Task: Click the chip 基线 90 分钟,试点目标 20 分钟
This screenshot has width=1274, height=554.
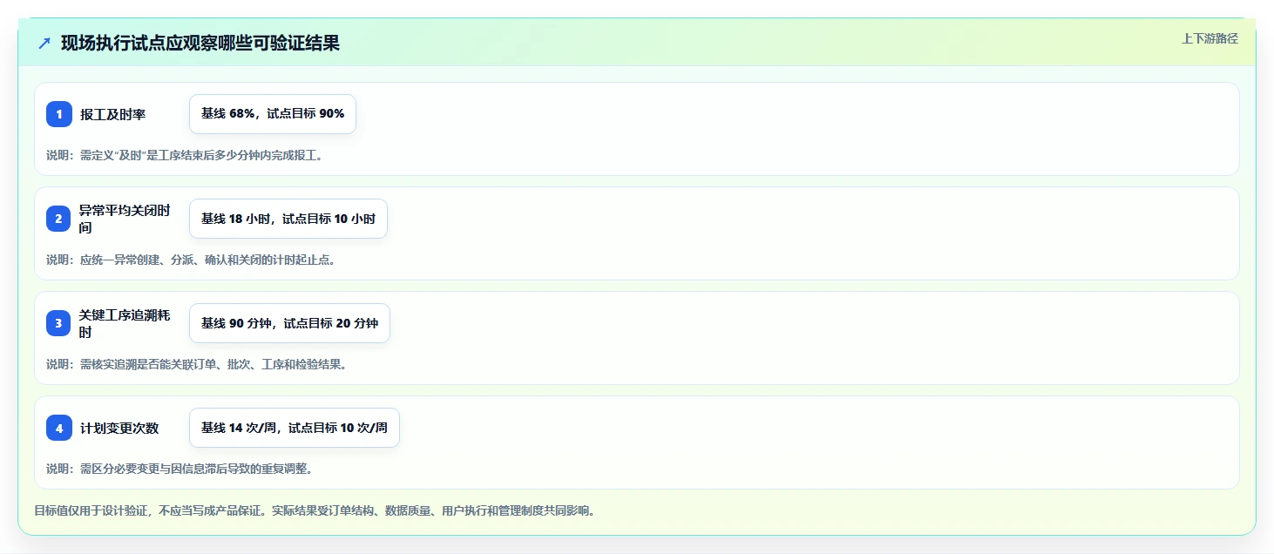Action: 289,323
